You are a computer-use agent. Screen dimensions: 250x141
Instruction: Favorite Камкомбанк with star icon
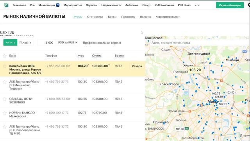coord(5,66)
